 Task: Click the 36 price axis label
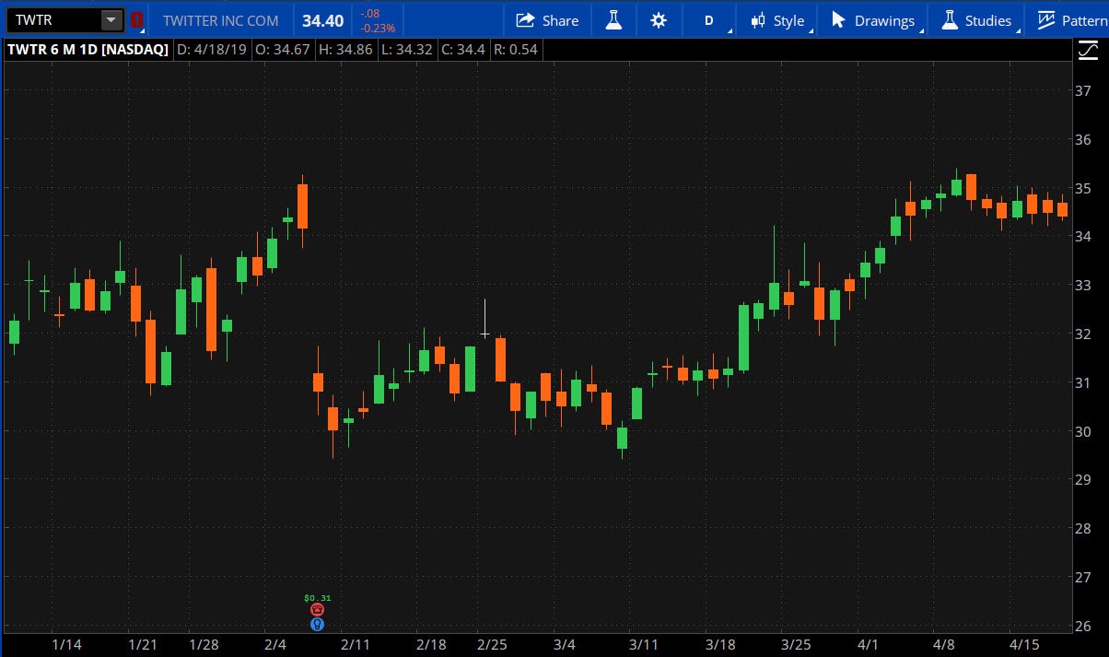coord(1083,139)
